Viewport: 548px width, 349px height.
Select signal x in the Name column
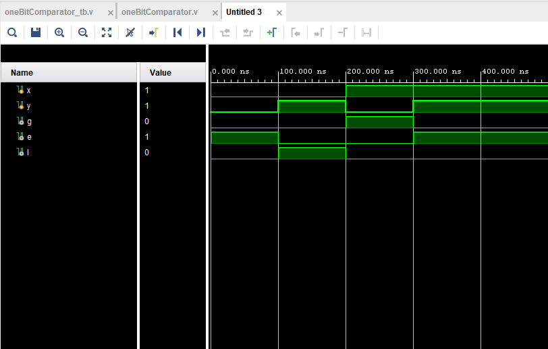(28, 90)
